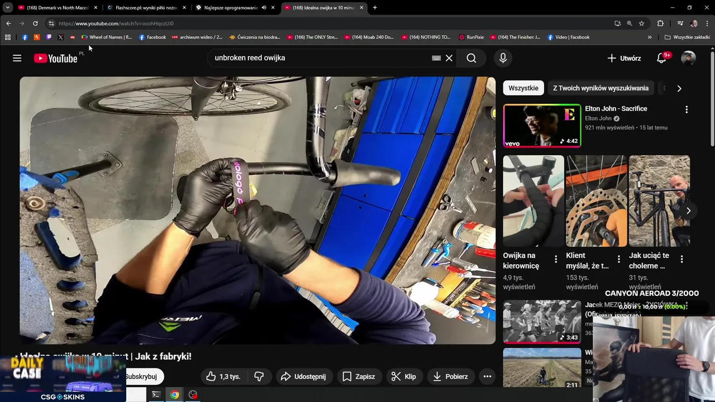The image size is (715, 402).
Task: Open more actions three-dot menu under video
Action: click(487, 376)
